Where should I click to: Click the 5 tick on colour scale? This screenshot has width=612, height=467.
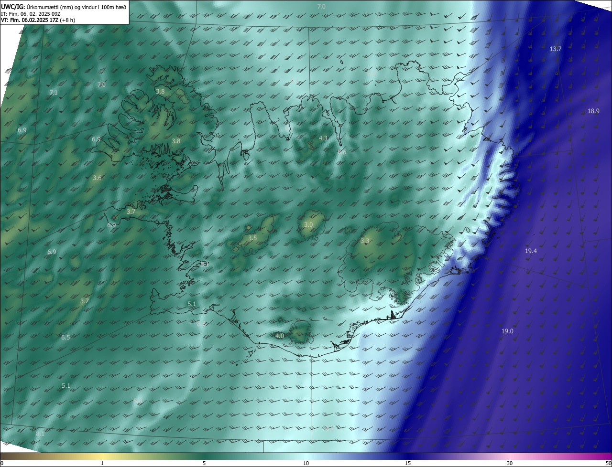[x=204, y=463]
